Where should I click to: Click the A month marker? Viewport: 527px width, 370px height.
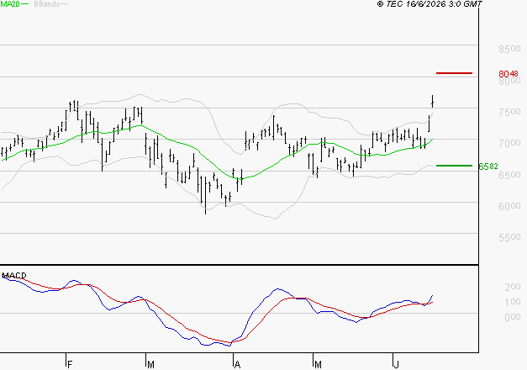pos(237,364)
